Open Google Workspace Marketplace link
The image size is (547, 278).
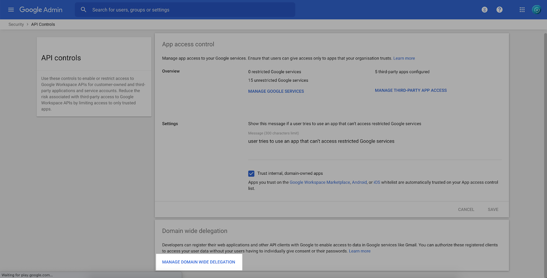tap(320, 182)
